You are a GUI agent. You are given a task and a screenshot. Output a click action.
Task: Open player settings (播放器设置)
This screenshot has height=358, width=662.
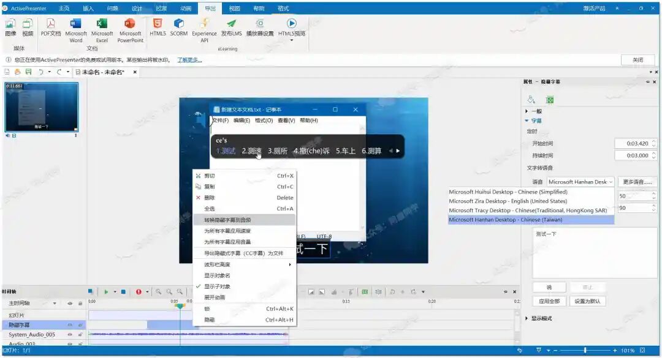pos(260,28)
